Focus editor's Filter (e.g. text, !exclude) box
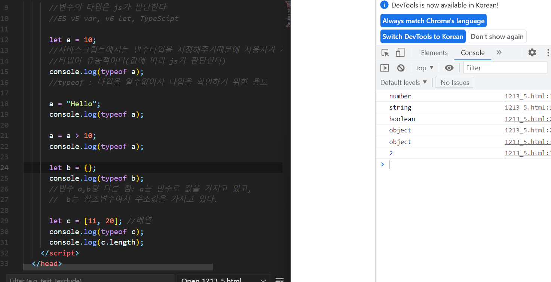The image size is (551, 282). pos(90,279)
